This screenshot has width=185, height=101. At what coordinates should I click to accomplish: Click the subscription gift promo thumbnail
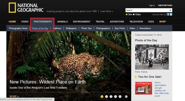(144, 88)
